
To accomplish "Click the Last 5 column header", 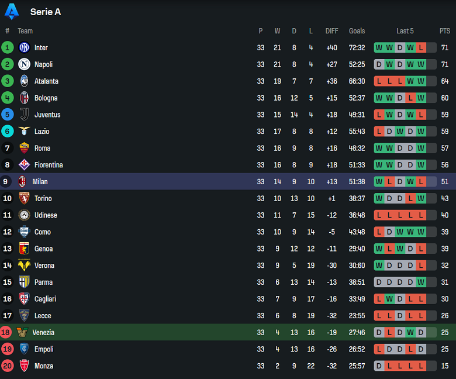I will [405, 31].
